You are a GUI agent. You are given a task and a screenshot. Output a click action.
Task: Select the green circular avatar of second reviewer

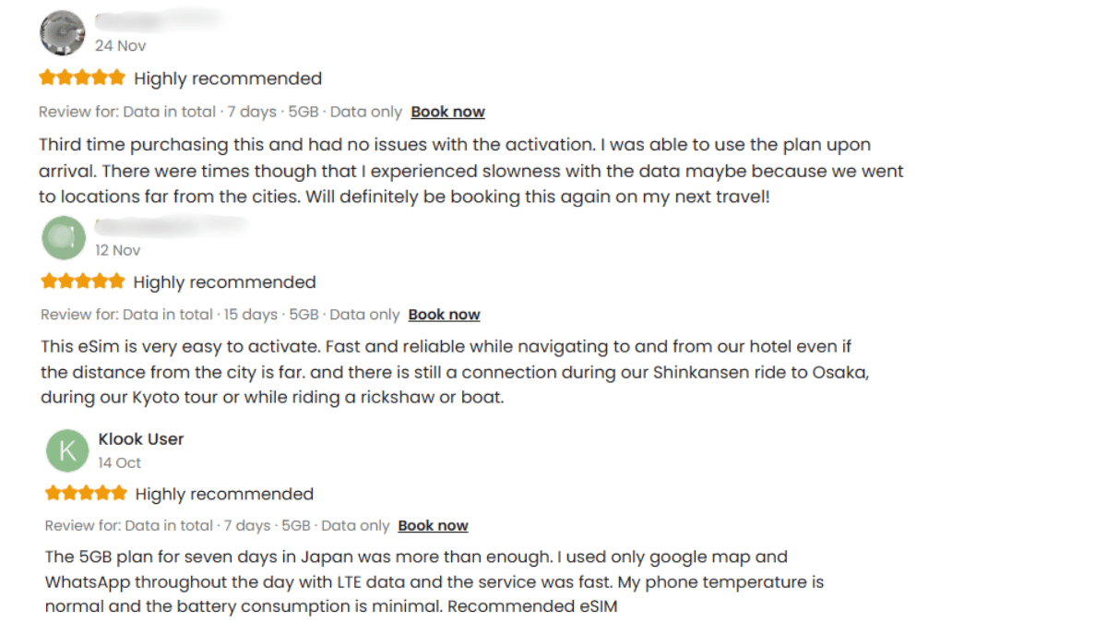[64, 237]
